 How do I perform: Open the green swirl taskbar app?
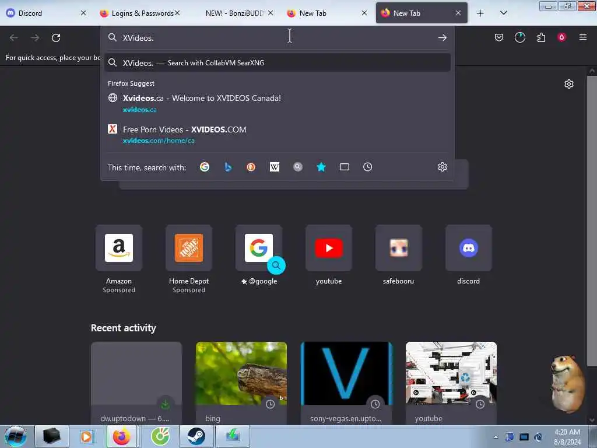[x=160, y=436]
